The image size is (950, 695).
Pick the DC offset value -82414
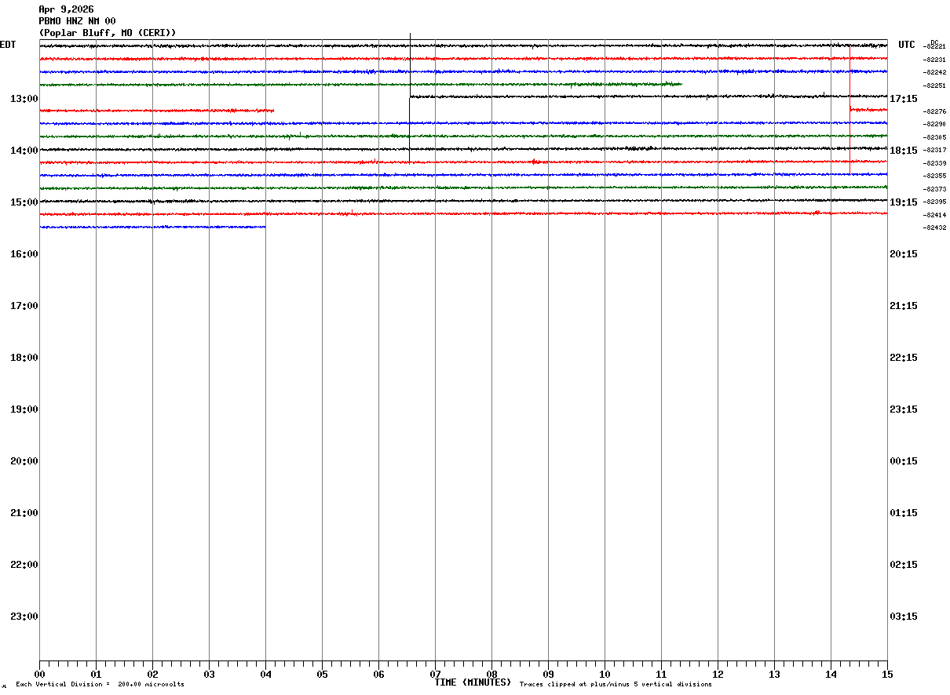tap(935, 215)
